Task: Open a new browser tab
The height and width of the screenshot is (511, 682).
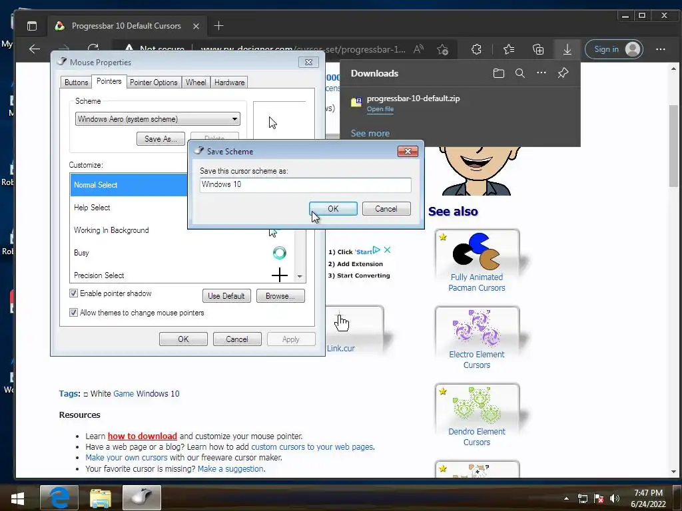Action: pos(218,26)
